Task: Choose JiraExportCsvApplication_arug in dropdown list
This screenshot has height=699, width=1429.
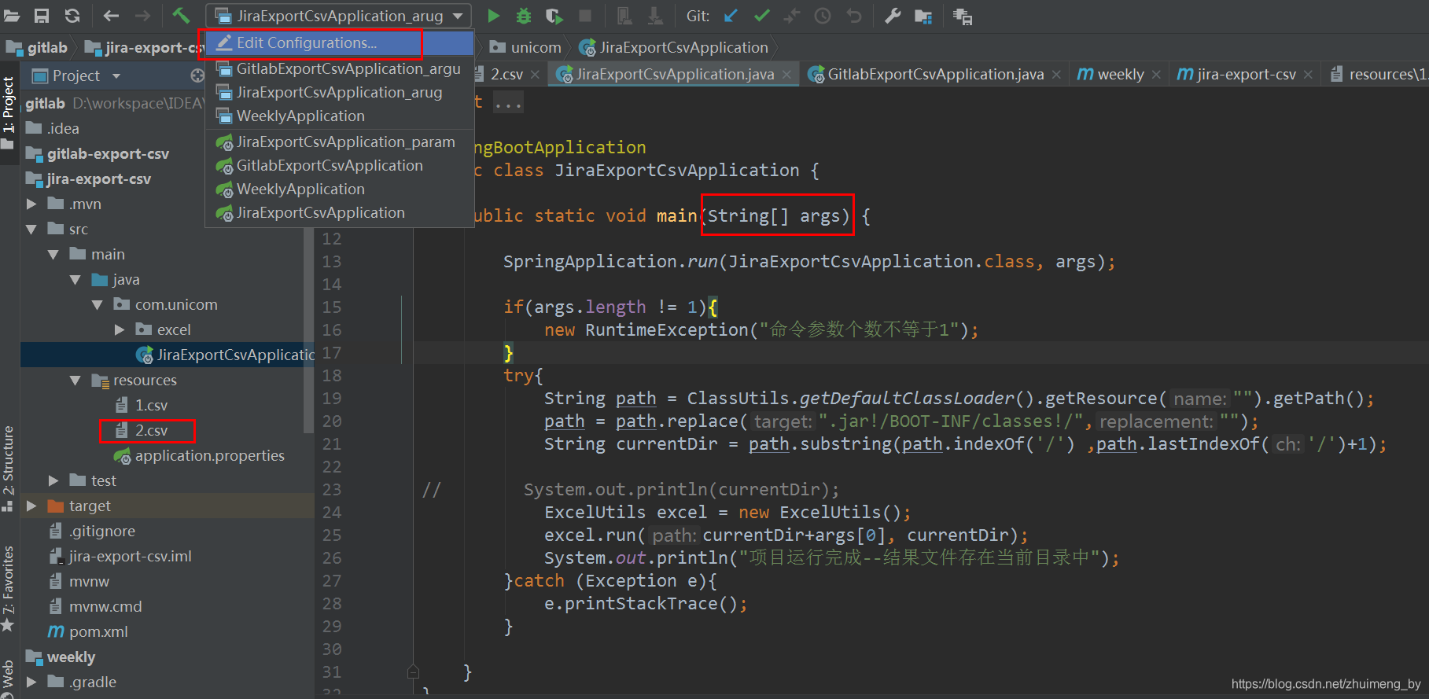Action: [x=339, y=92]
